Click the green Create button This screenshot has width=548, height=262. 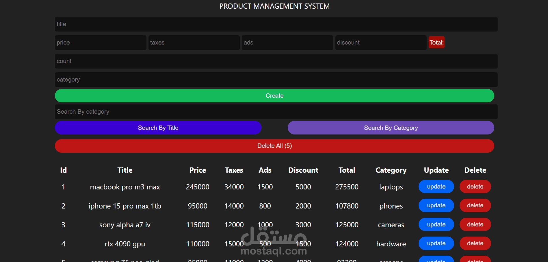[274, 96]
